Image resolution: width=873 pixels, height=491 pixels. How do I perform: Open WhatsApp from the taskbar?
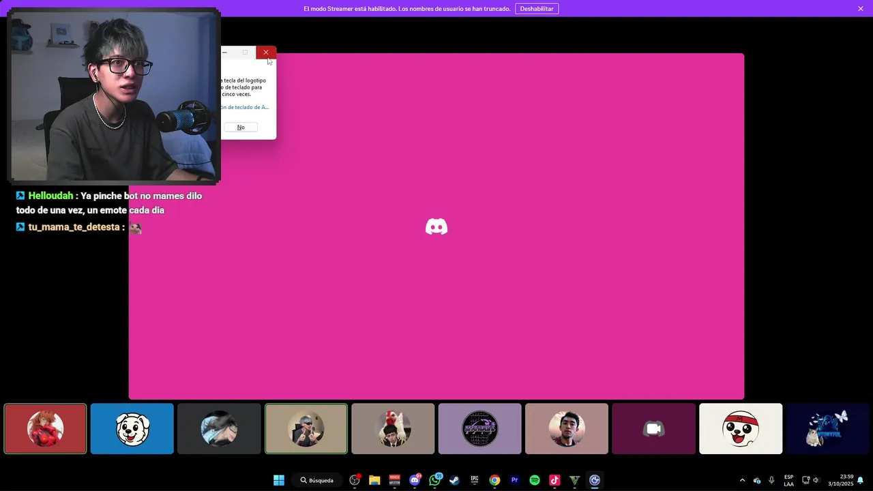coord(434,480)
